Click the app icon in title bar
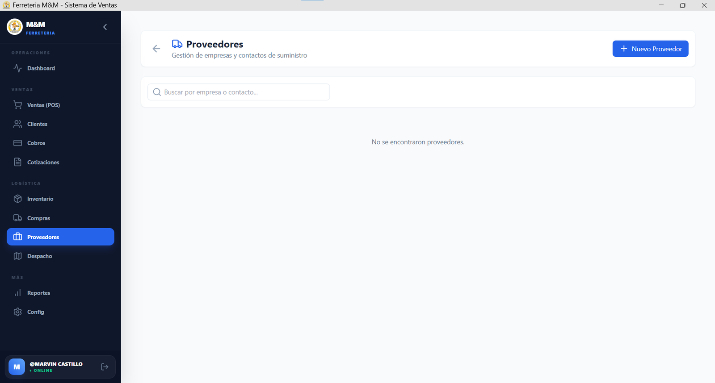Viewport: 715px width, 383px height. pos(6,5)
